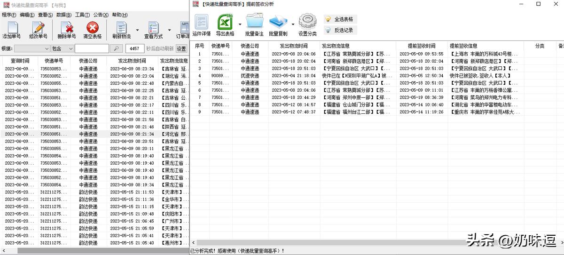The width and height of the screenshot is (564, 255).
Task: Open the 程序(F) menu
Action: 9,15
